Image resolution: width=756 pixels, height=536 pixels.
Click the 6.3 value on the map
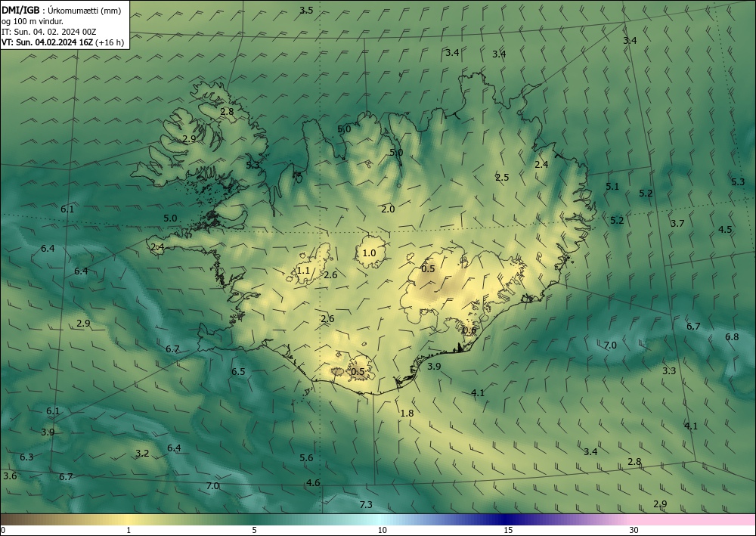[x=26, y=457]
